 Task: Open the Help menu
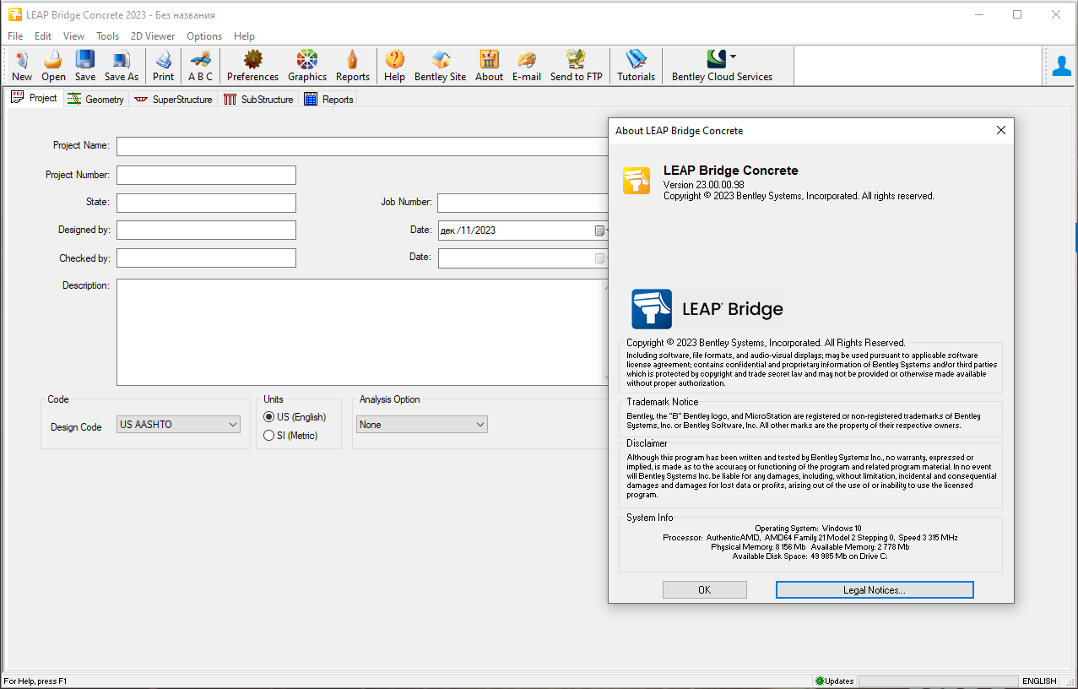click(x=244, y=36)
